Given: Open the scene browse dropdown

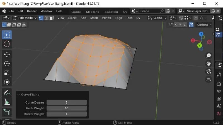Looking at the screenshot, I should coord(135,11).
